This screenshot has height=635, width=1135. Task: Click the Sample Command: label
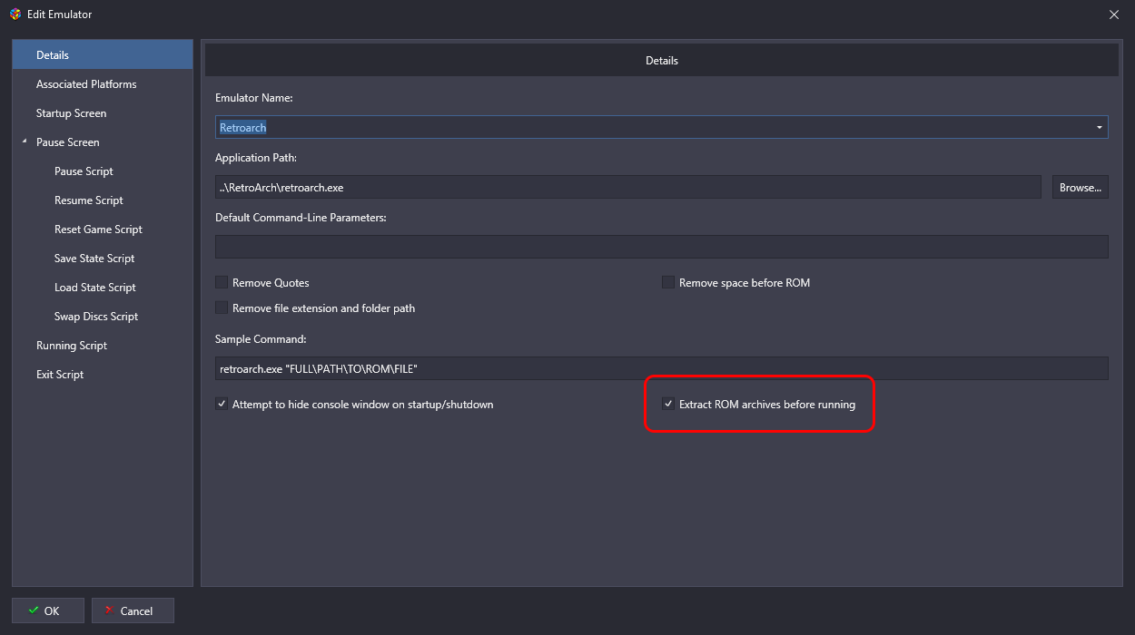tap(261, 339)
